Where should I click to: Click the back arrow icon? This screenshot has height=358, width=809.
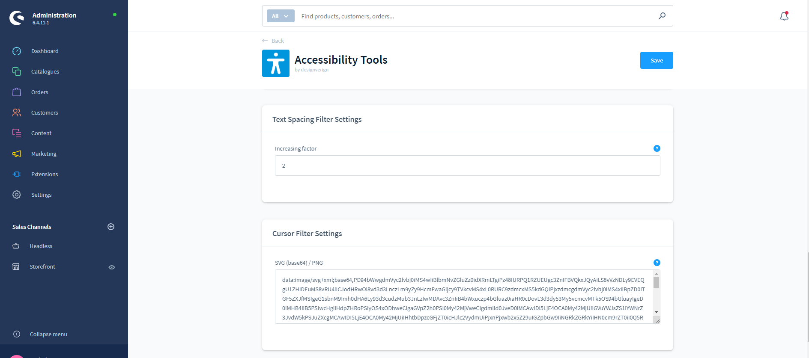pyautogui.click(x=265, y=41)
